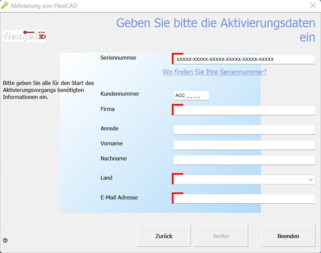Click the Nachname label
This screenshot has height=253, width=321.
pos(114,159)
